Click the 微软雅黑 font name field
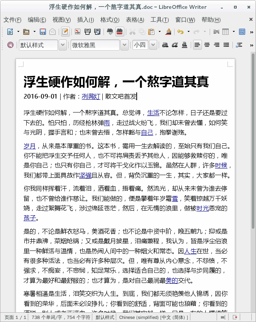 point(95,45)
